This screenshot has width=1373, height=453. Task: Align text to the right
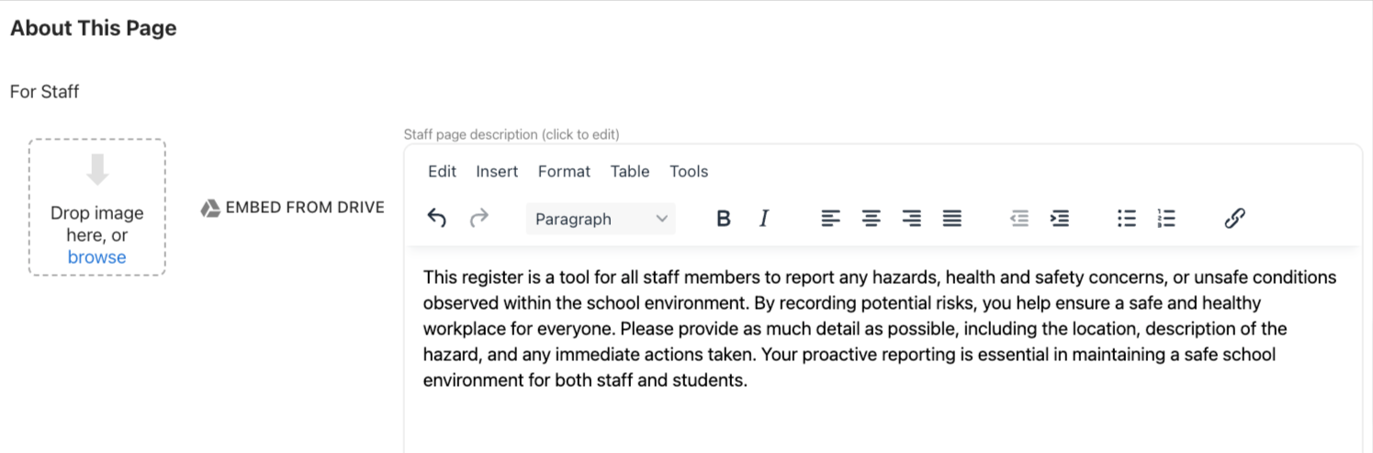point(911,219)
